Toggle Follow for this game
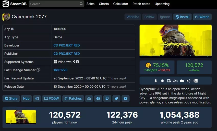 point(149,17)
